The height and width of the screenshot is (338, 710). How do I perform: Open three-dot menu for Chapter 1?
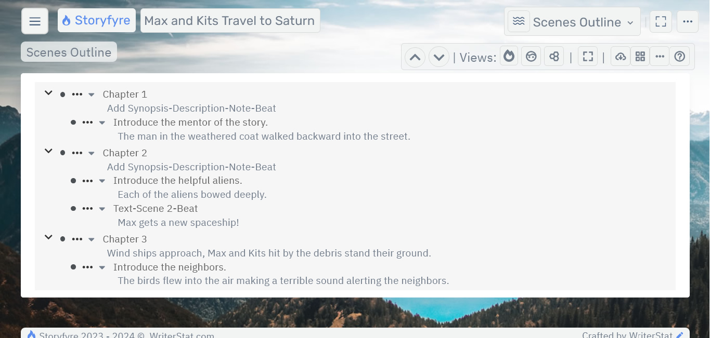coord(77,94)
